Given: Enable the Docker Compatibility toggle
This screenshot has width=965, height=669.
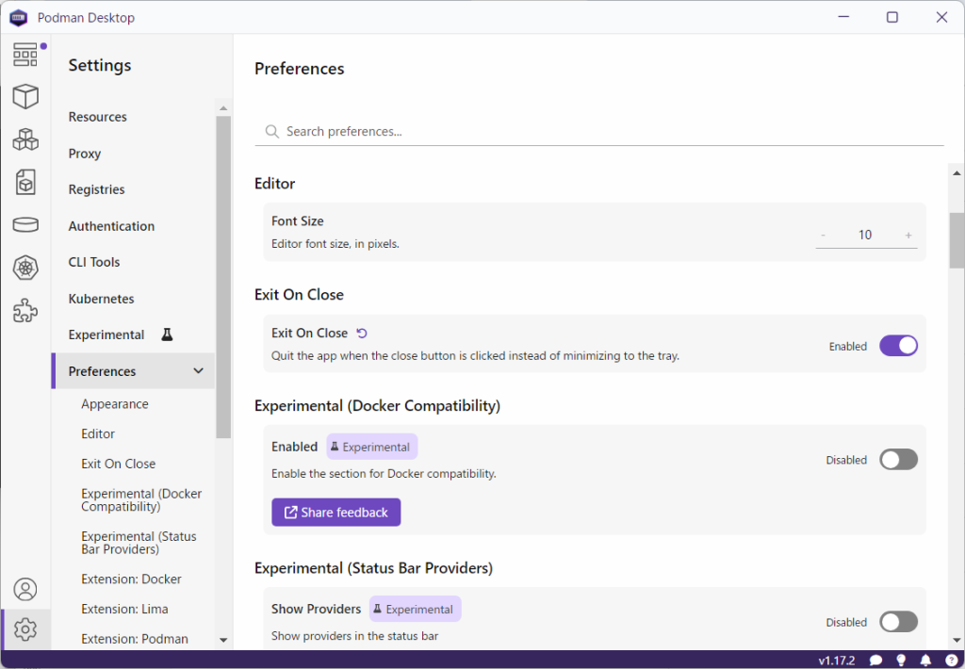Looking at the screenshot, I should pos(898,460).
